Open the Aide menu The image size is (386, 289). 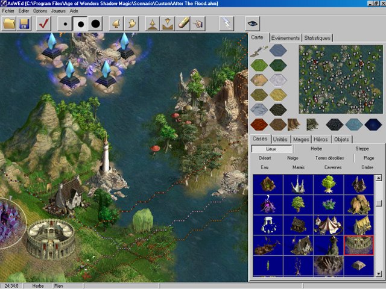point(74,11)
